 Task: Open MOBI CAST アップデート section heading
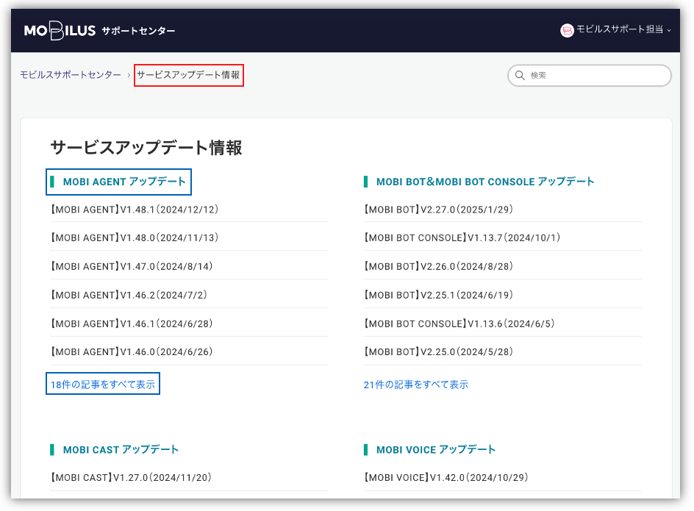(x=121, y=449)
